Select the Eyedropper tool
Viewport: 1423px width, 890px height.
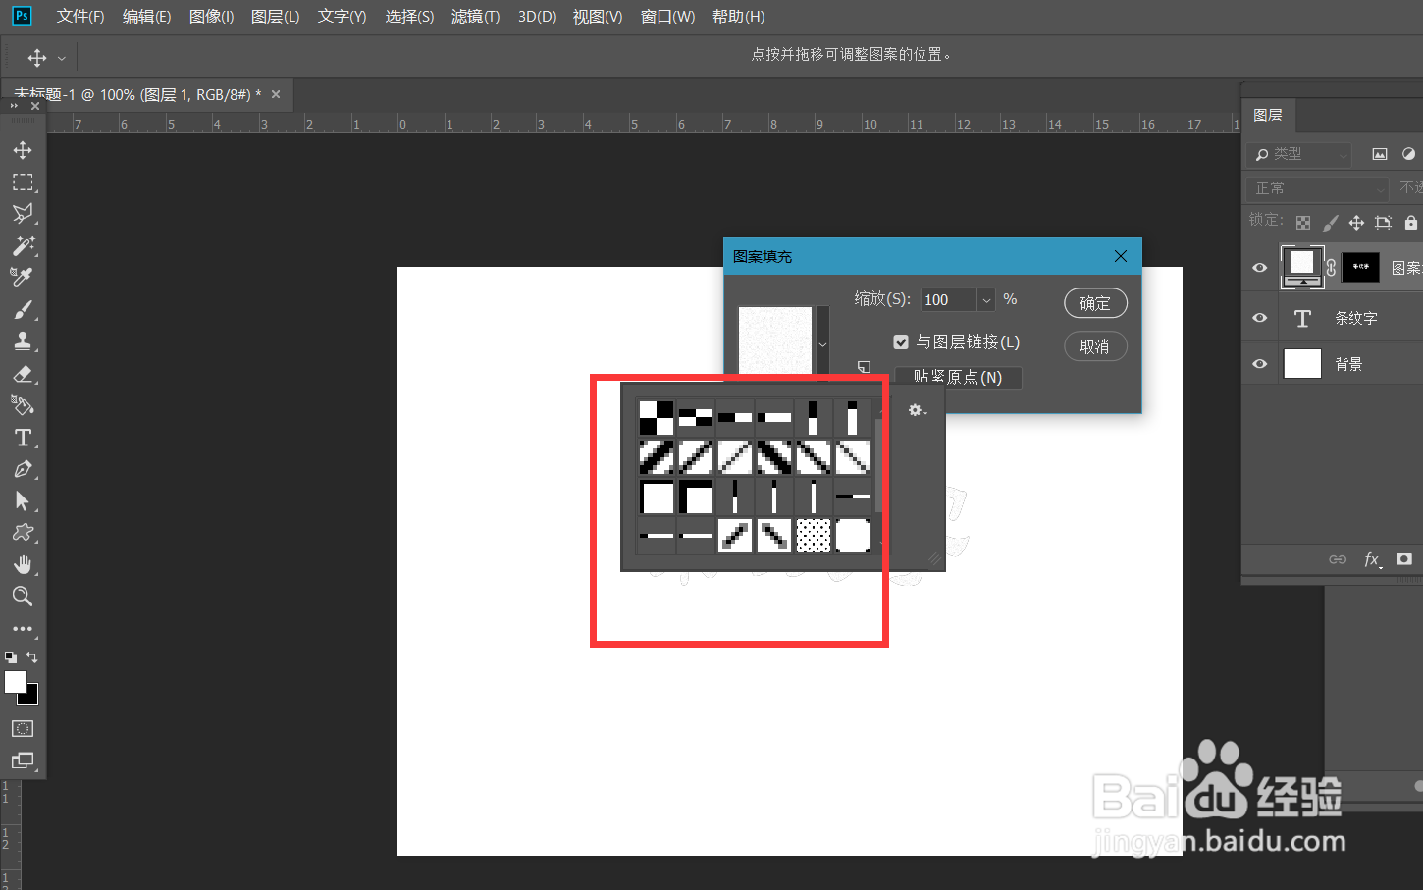[x=23, y=278]
